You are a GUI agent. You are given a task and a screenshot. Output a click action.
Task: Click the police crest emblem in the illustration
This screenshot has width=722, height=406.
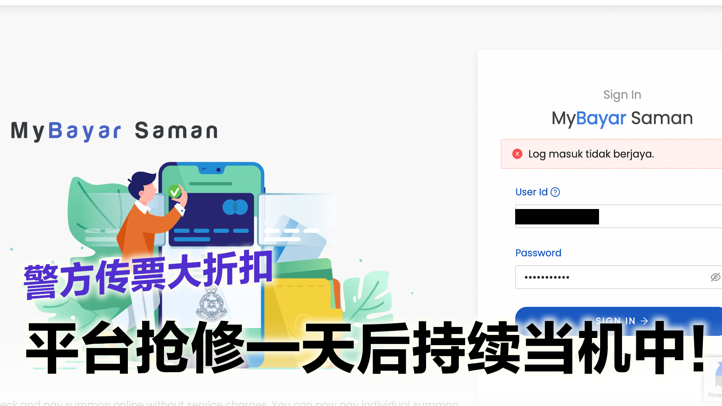click(x=211, y=304)
